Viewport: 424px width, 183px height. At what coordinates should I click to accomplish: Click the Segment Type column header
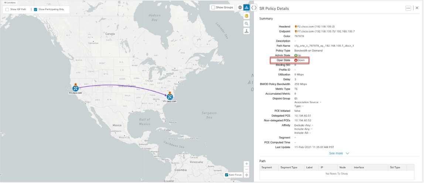tap(289, 167)
